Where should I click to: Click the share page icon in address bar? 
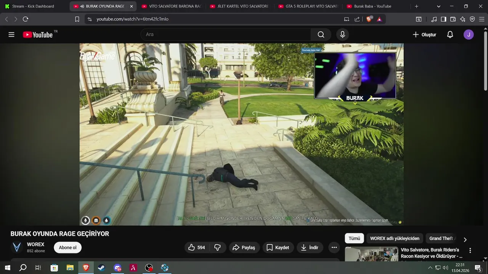click(357, 19)
